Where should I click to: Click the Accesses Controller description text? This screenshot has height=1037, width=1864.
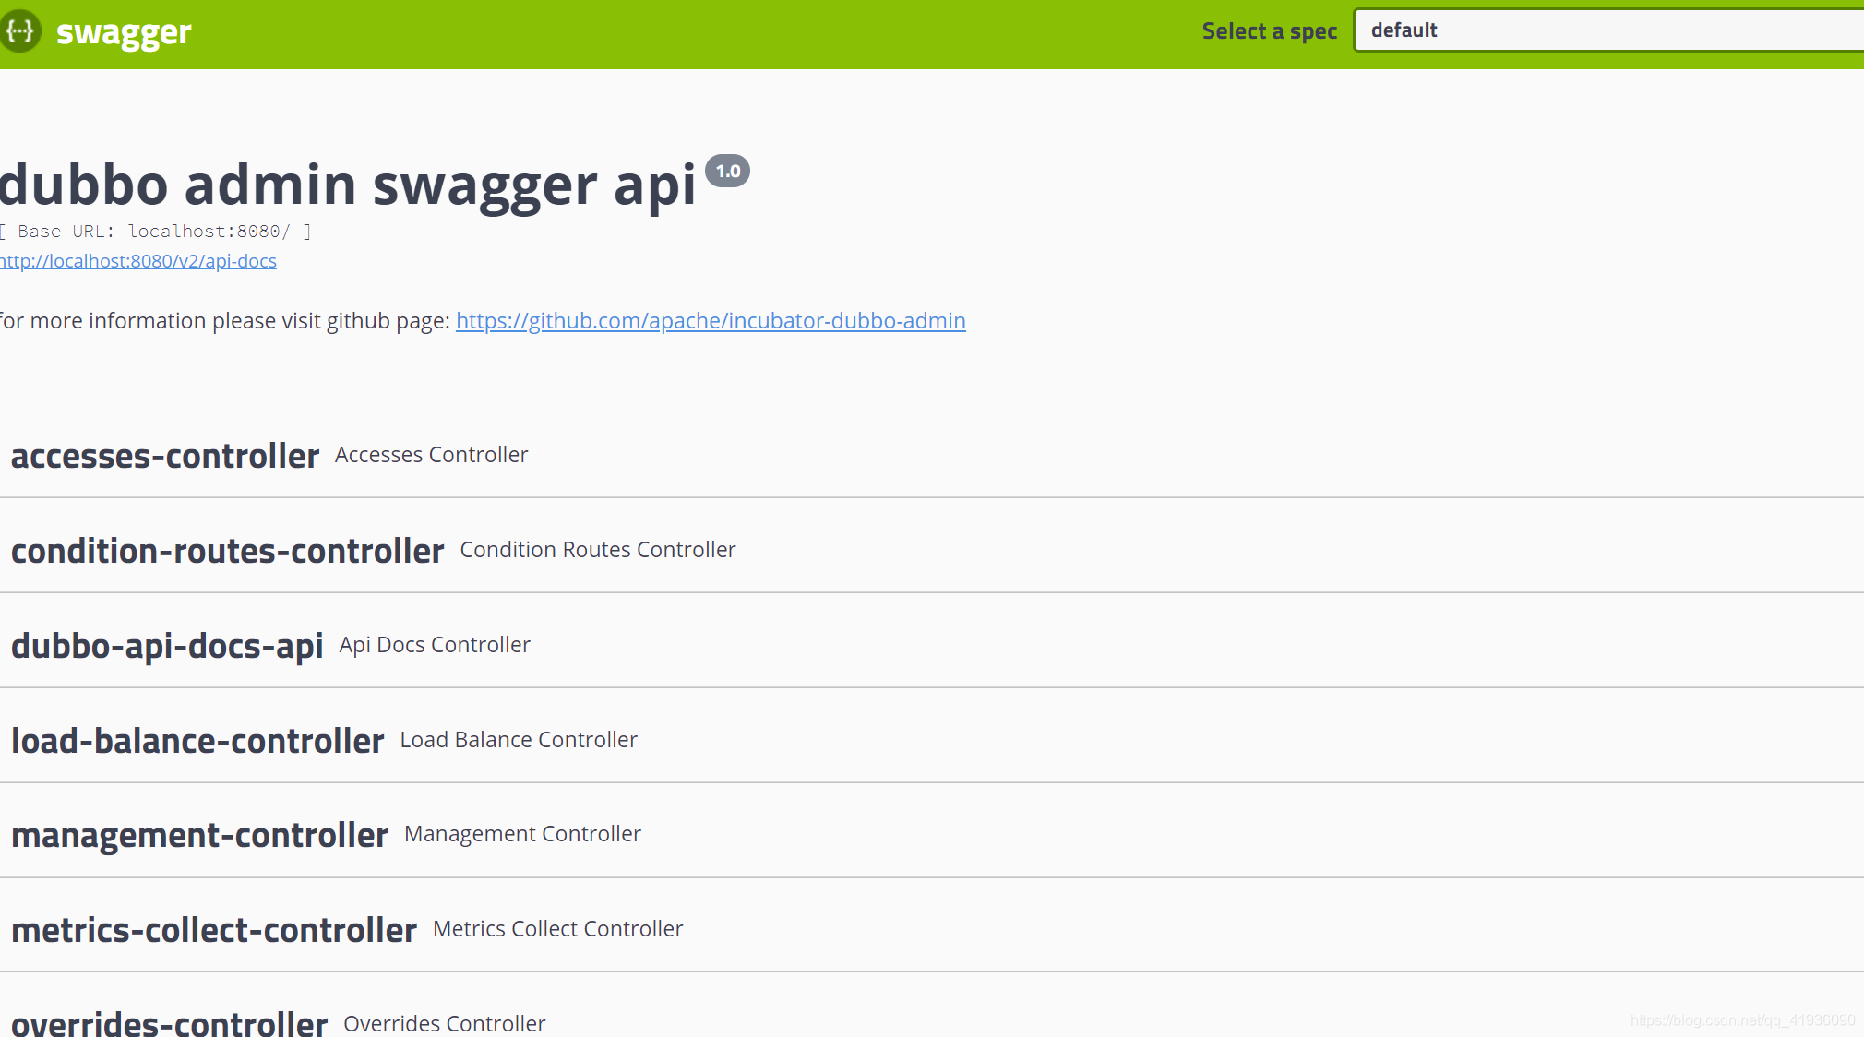click(x=431, y=455)
